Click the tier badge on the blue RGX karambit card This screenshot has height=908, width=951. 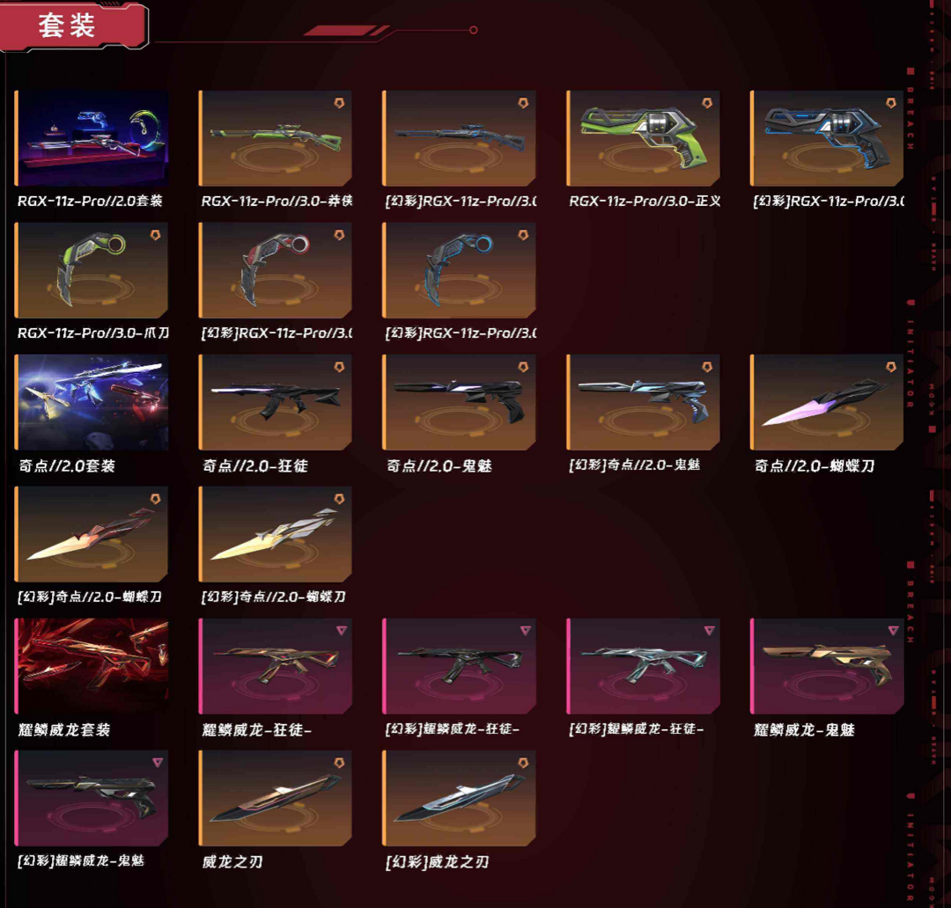pyautogui.click(x=523, y=235)
